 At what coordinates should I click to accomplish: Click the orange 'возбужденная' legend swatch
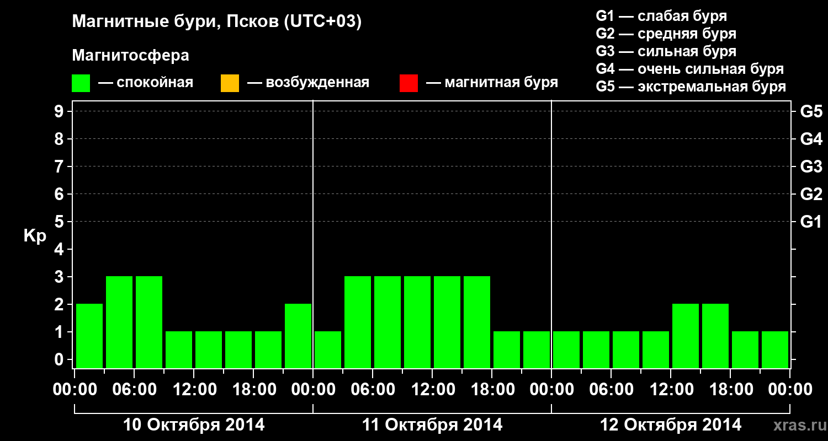(230, 83)
